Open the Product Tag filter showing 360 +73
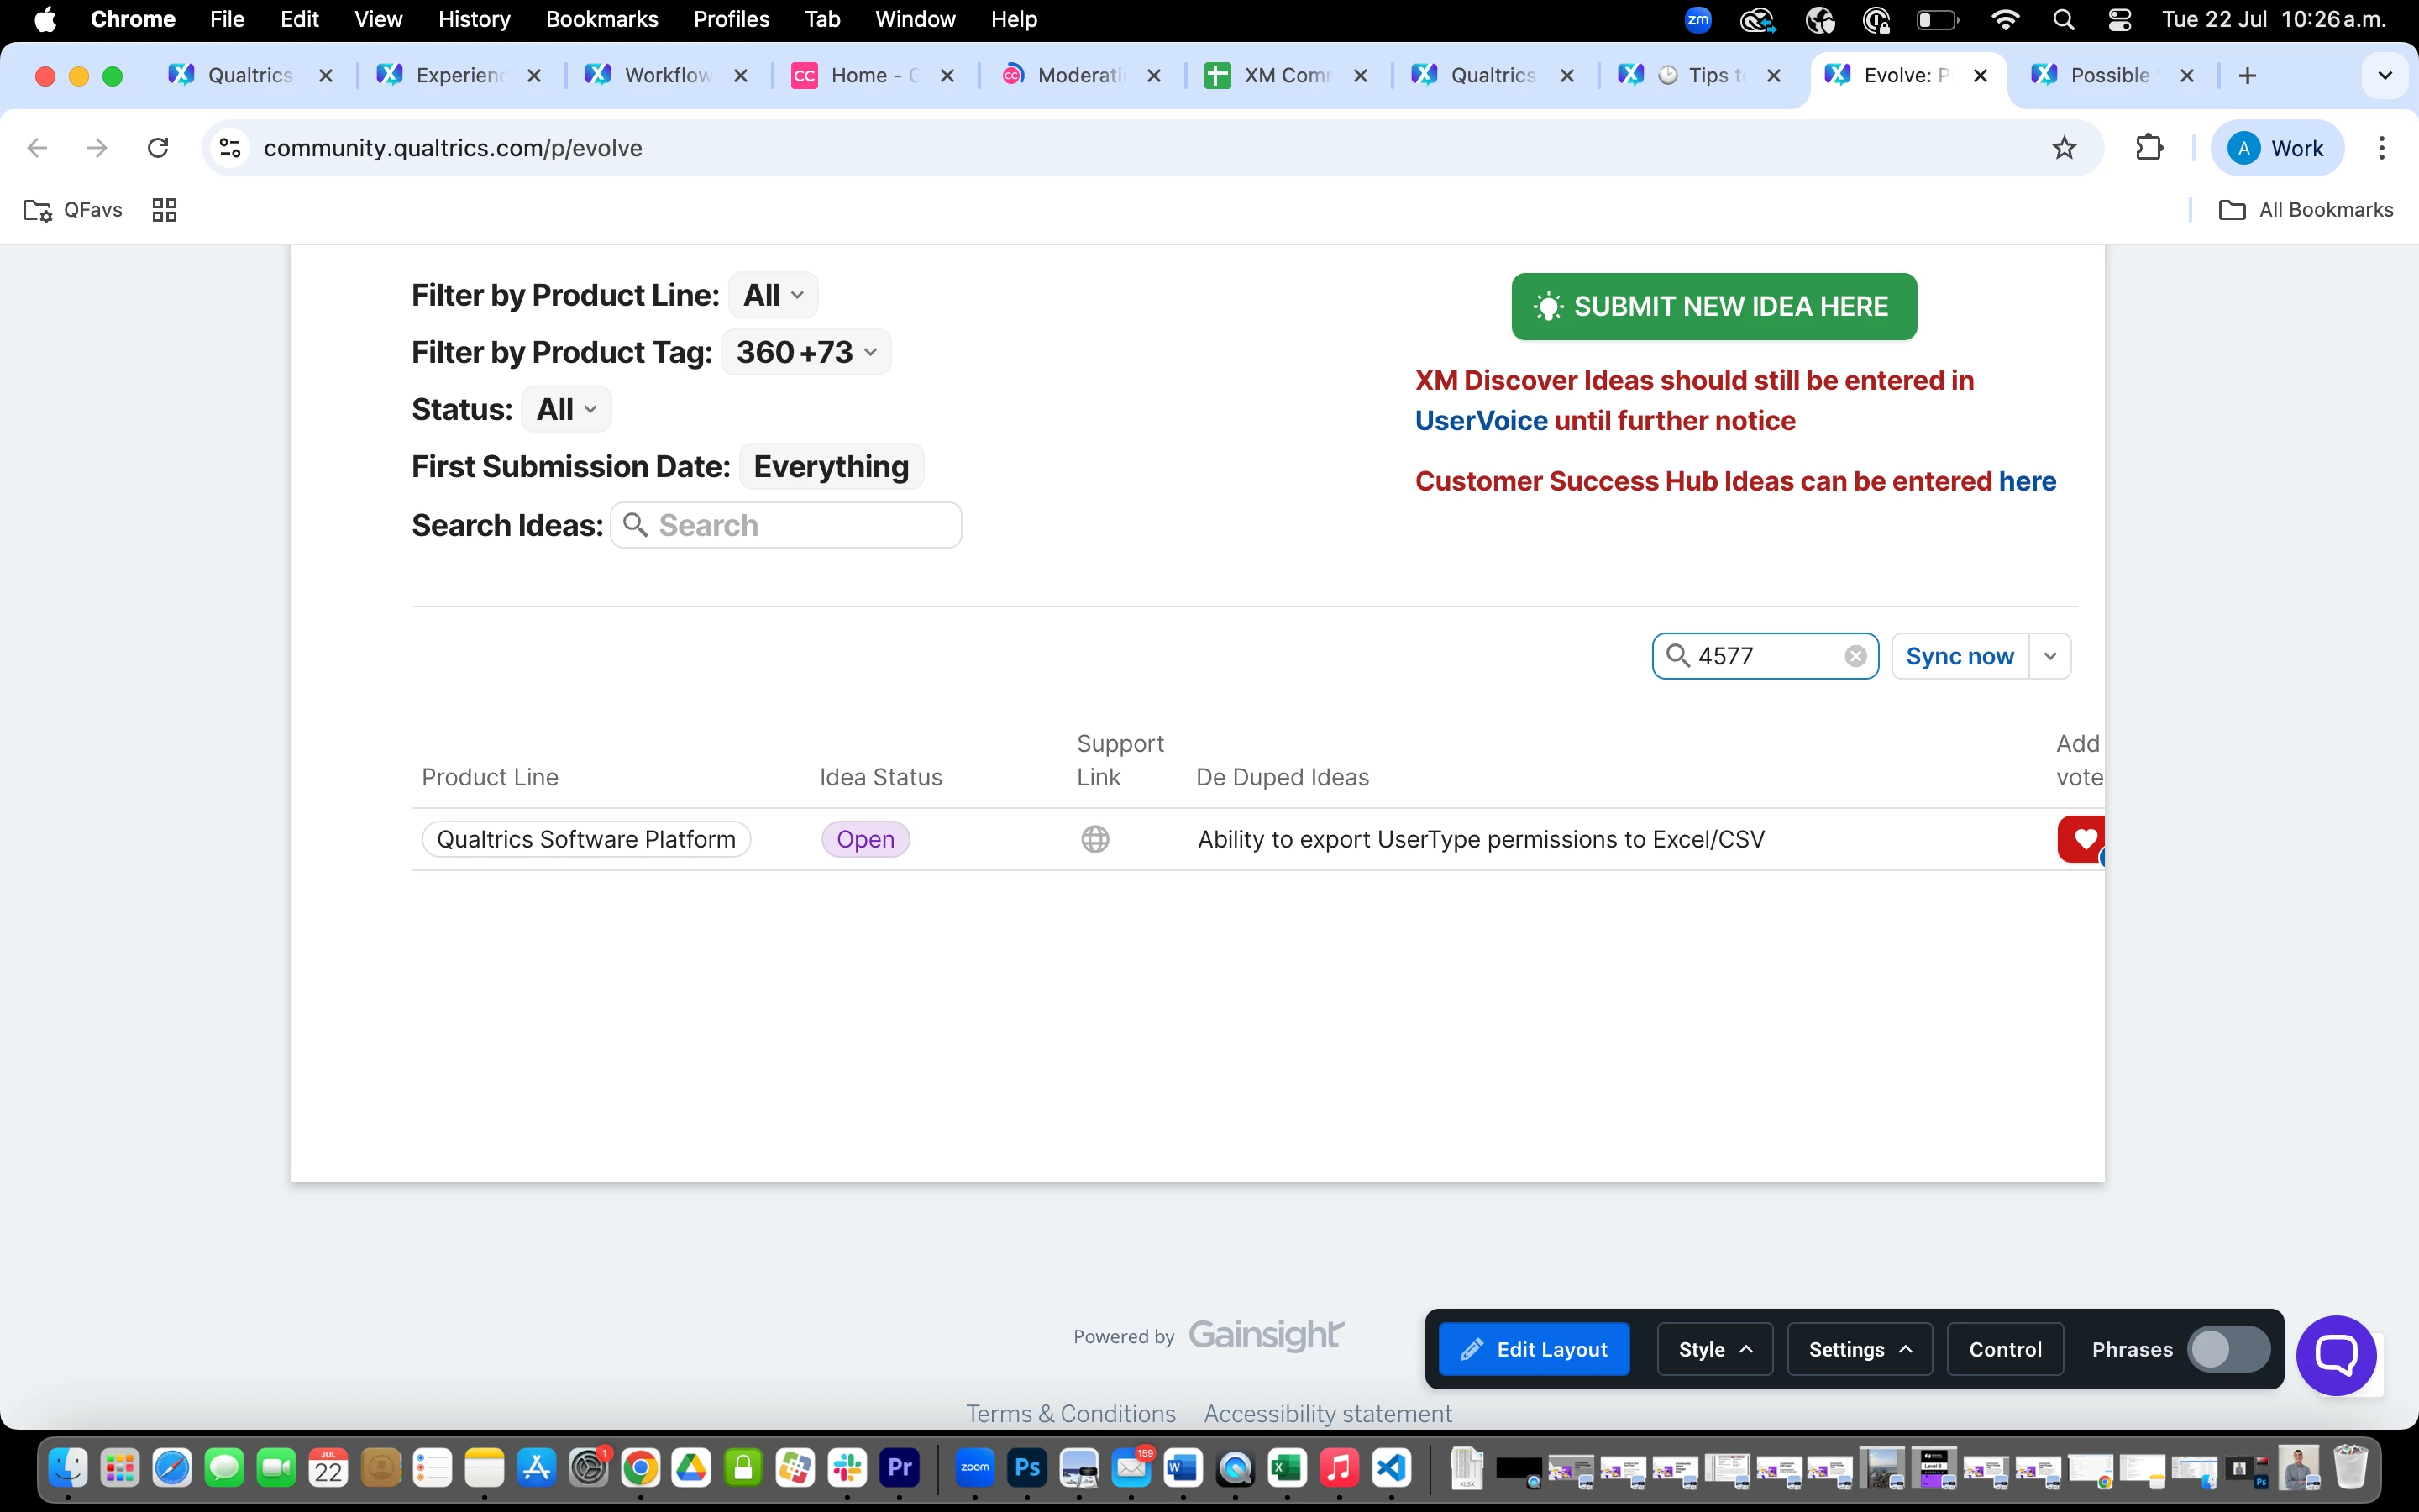This screenshot has height=1512, width=2419. click(805, 352)
